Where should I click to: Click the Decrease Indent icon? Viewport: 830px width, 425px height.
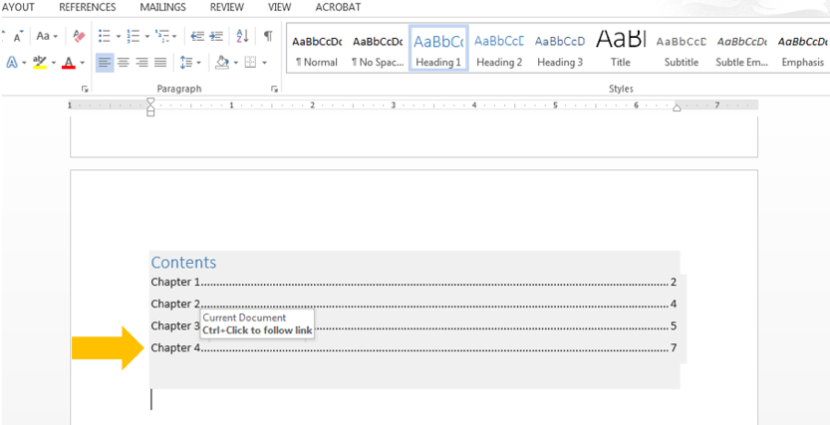pyautogui.click(x=197, y=37)
